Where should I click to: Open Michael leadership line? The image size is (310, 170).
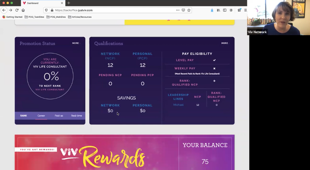178,105
